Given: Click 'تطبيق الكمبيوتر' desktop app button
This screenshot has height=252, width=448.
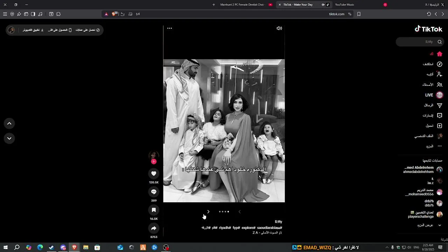Looking at the screenshot, I should pyautogui.click(x=33, y=30).
